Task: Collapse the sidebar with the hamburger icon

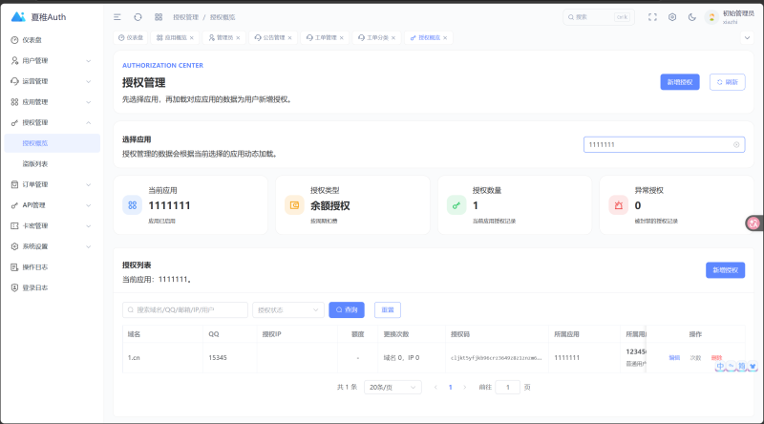Action: tap(117, 17)
